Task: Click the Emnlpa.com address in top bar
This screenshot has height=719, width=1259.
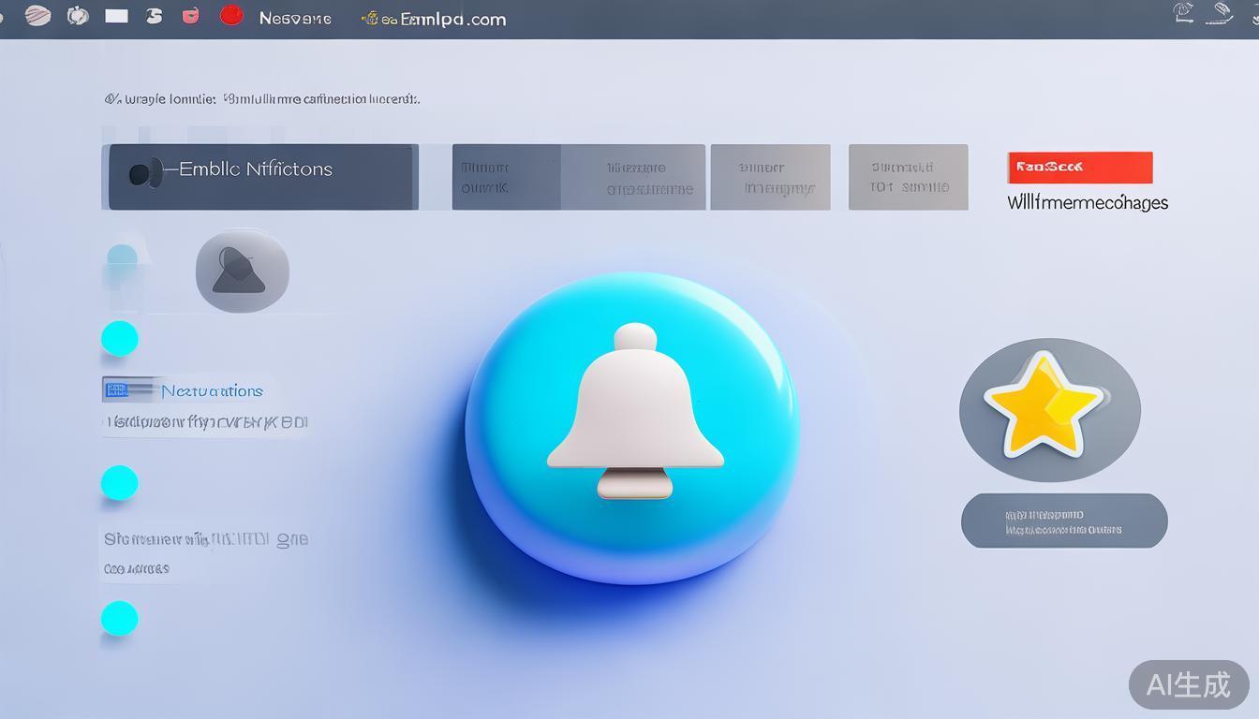Action: 440,19
